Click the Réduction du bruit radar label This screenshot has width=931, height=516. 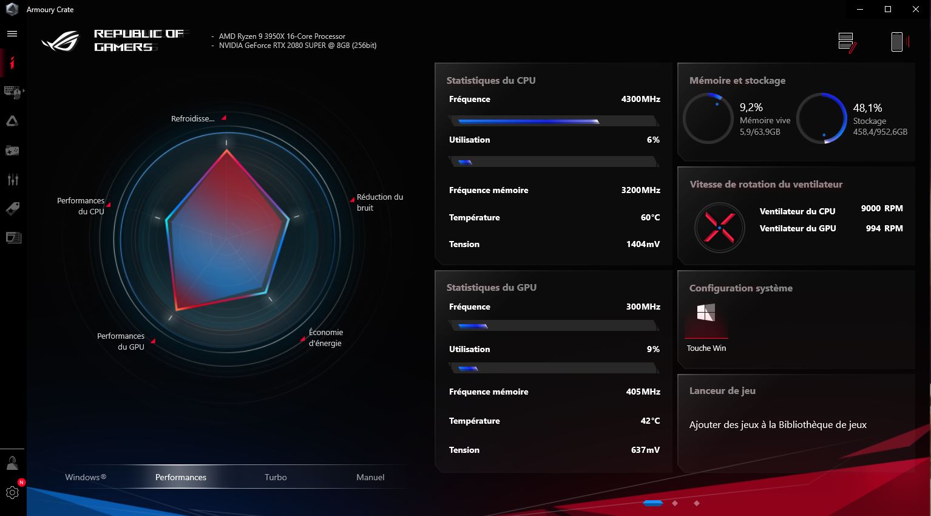[380, 202]
